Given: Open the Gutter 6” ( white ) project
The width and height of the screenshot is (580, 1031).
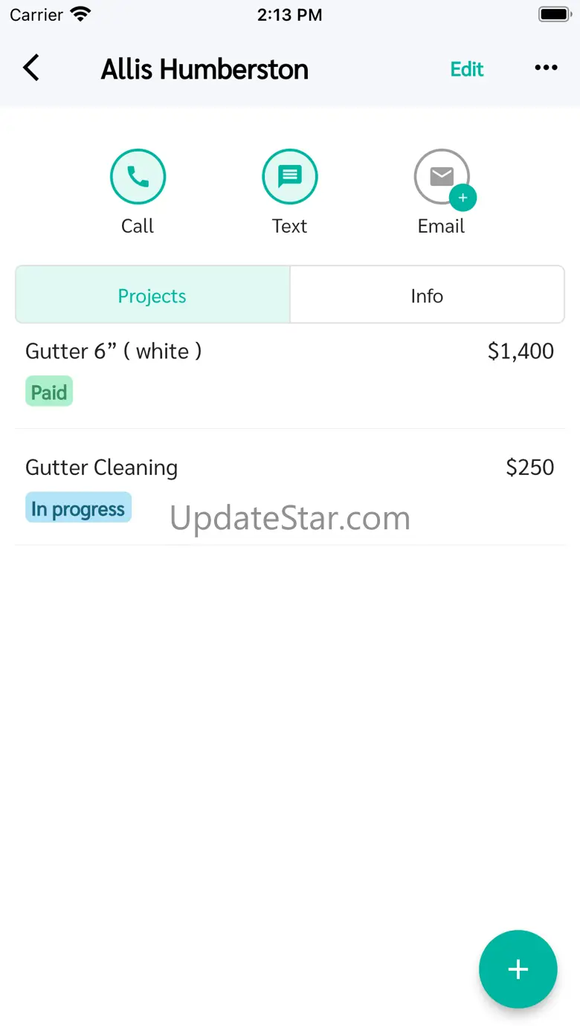Looking at the screenshot, I should coord(114,351).
